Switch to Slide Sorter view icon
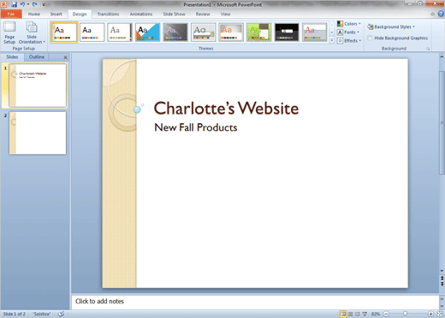The height and width of the screenshot is (318, 445). click(351, 314)
